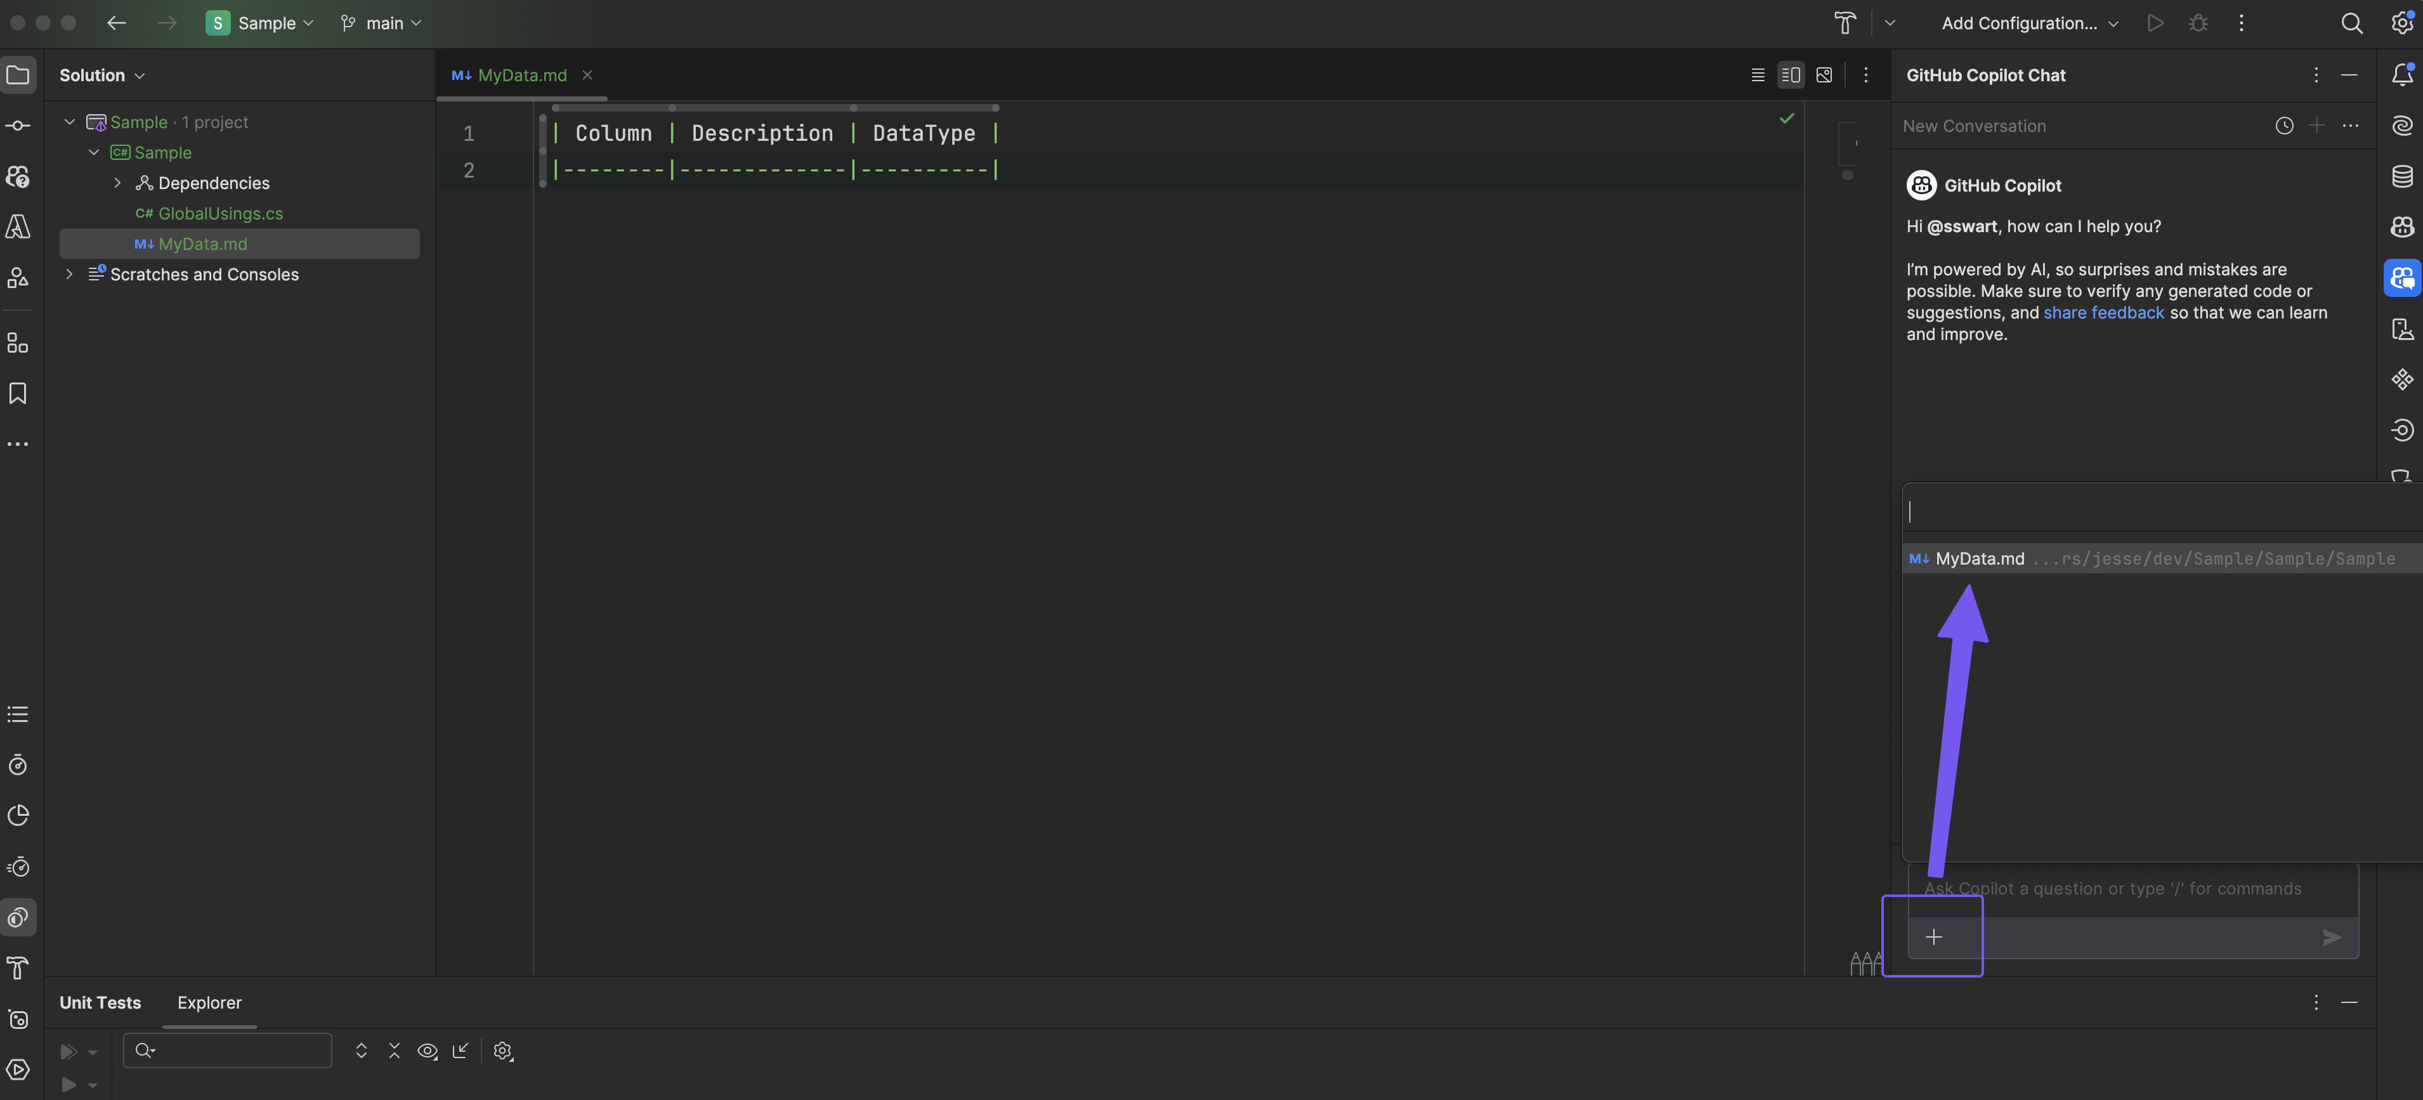The width and height of the screenshot is (2423, 1100).
Task: Open the Structure tool window icon
Action: tap(18, 343)
